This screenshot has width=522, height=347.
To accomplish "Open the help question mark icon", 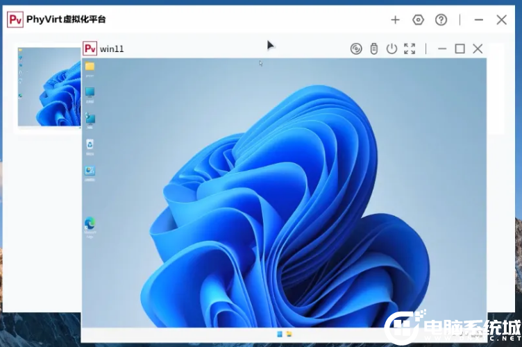I will click(441, 20).
